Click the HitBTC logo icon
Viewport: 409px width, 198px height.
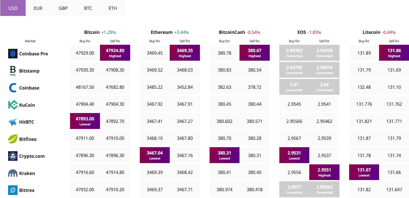click(x=13, y=122)
